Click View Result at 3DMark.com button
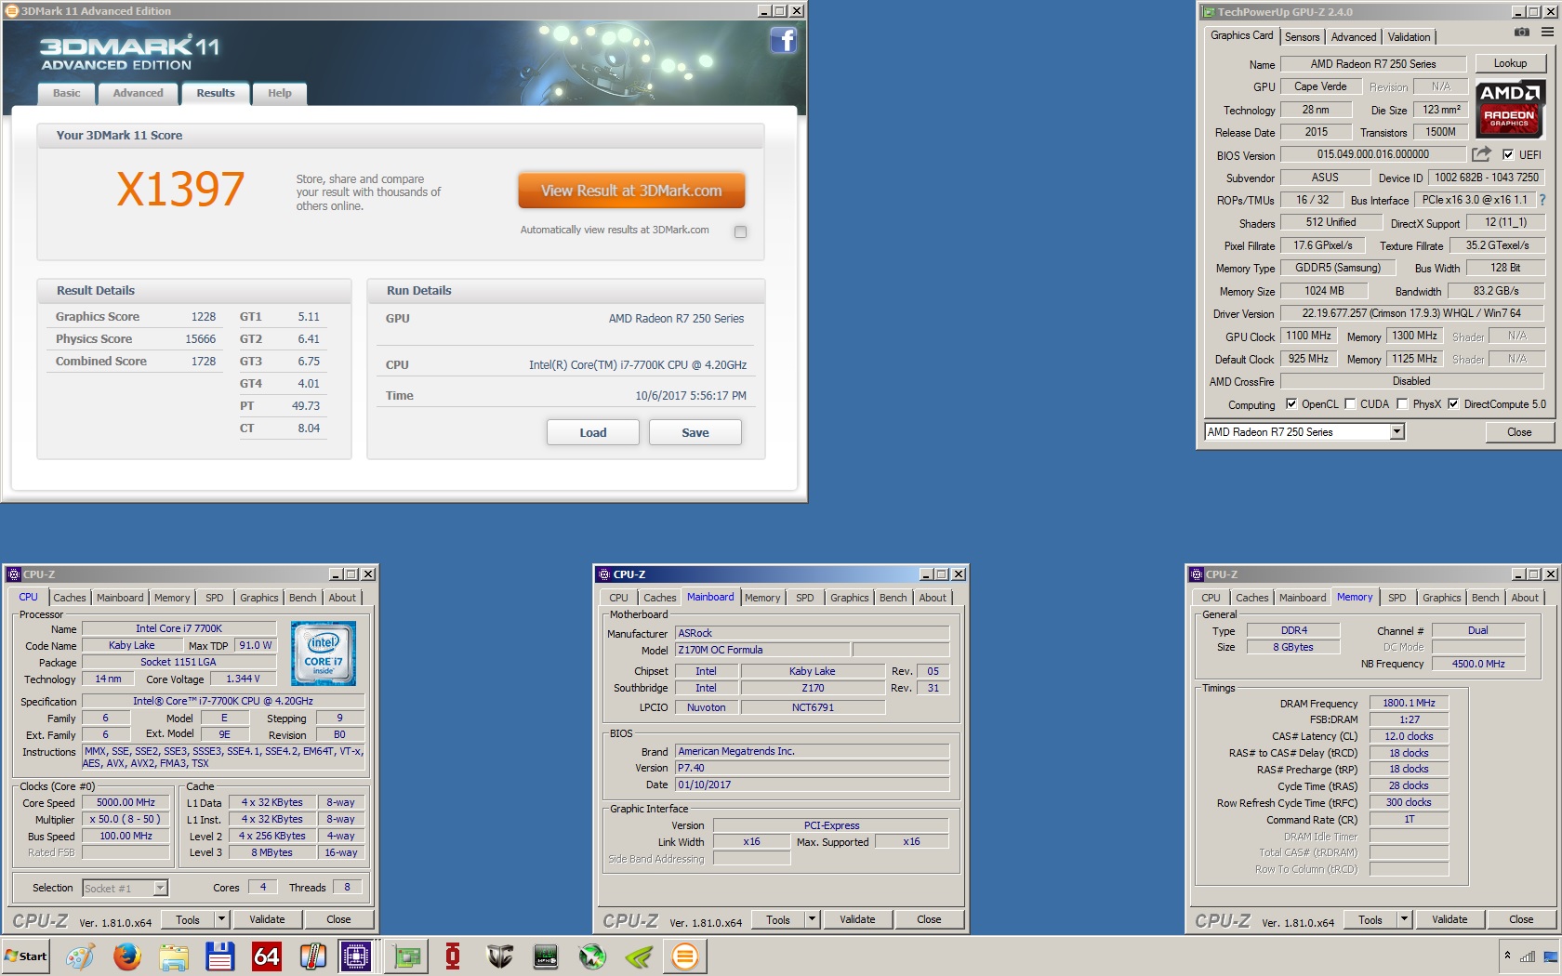The height and width of the screenshot is (976, 1562). point(631,191)
